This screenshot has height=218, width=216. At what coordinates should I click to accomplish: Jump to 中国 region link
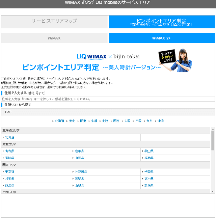(x=127, y=121)
